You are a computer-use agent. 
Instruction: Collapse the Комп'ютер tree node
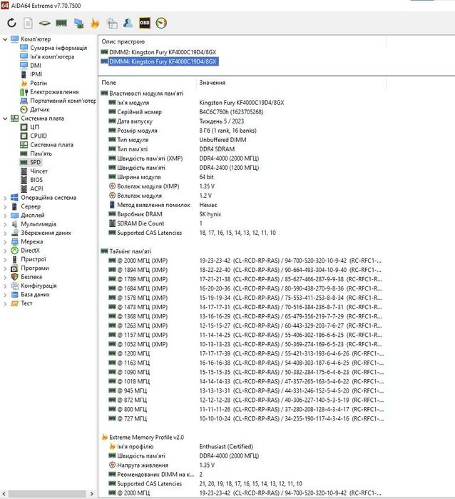(5, 39)
